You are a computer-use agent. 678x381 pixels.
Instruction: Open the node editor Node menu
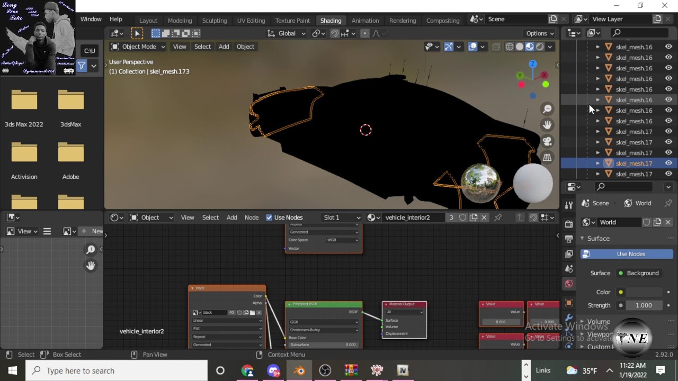click(252, 217)
